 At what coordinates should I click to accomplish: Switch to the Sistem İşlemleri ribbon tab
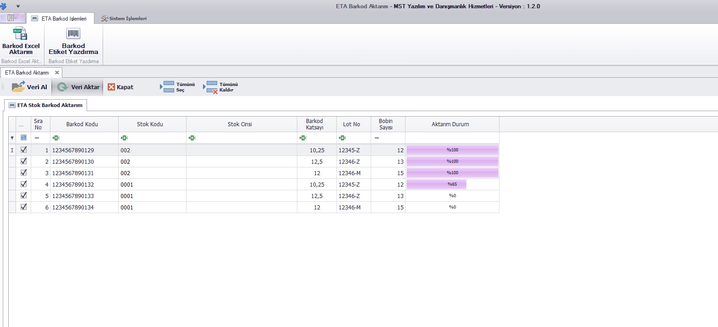124,19
